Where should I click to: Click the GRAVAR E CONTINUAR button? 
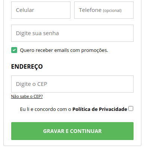pos(72,131)
